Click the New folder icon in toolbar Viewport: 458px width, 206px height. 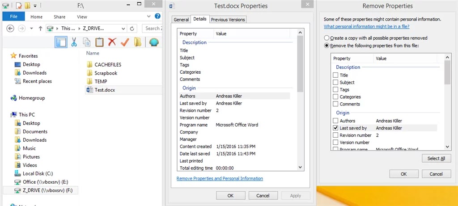(138, 42)
